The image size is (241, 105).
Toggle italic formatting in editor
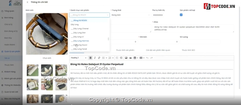coord(95,58)
